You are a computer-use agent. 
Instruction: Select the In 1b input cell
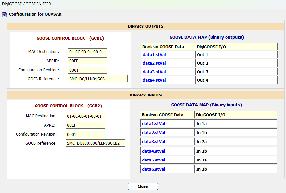(x=235, y=133)
